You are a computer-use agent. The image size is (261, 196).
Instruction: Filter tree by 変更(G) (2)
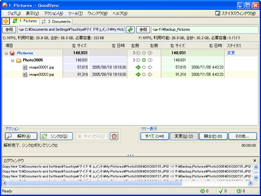[184, 136]
